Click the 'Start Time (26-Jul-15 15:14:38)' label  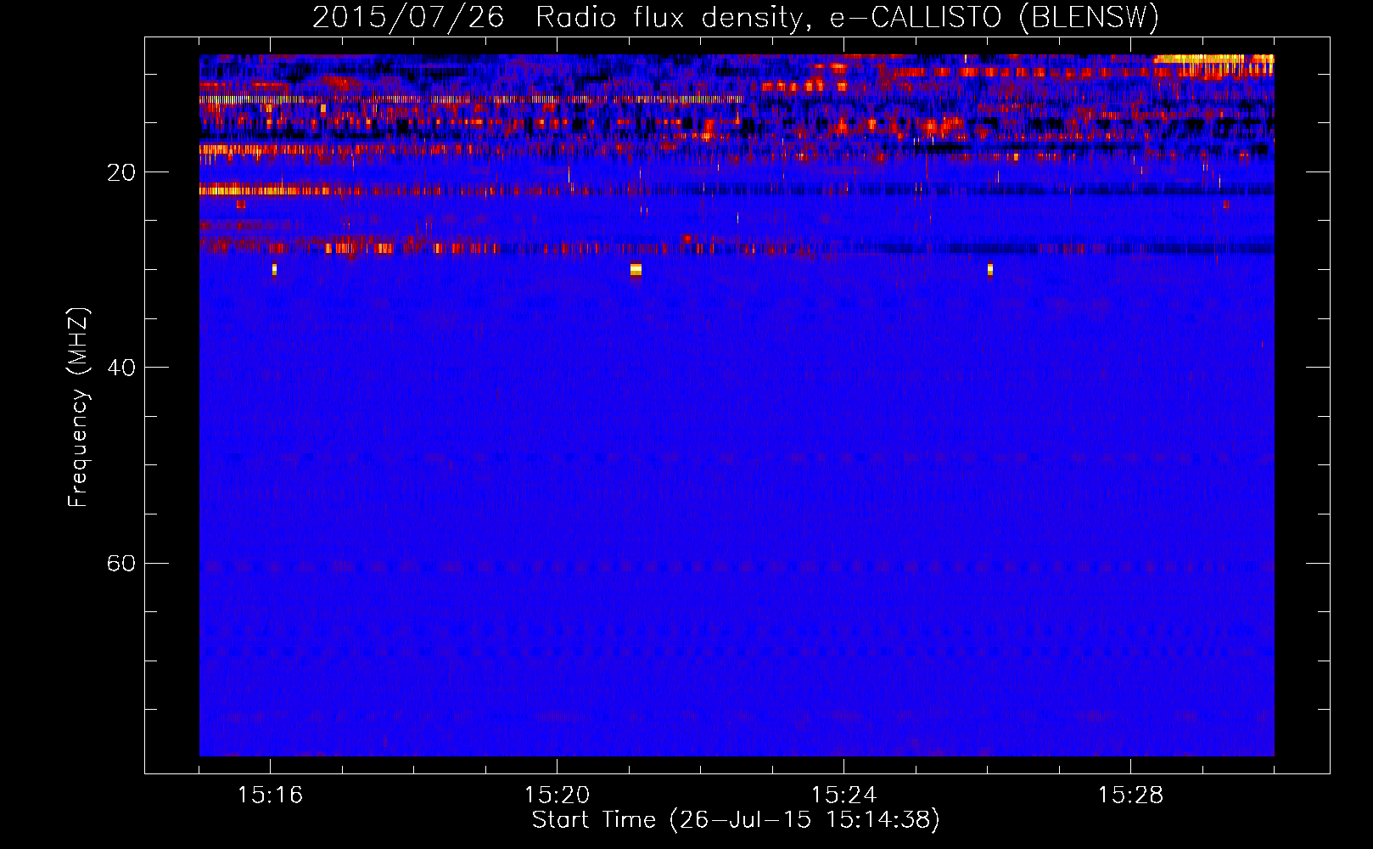pyautogui.click(x=736, y=820)
